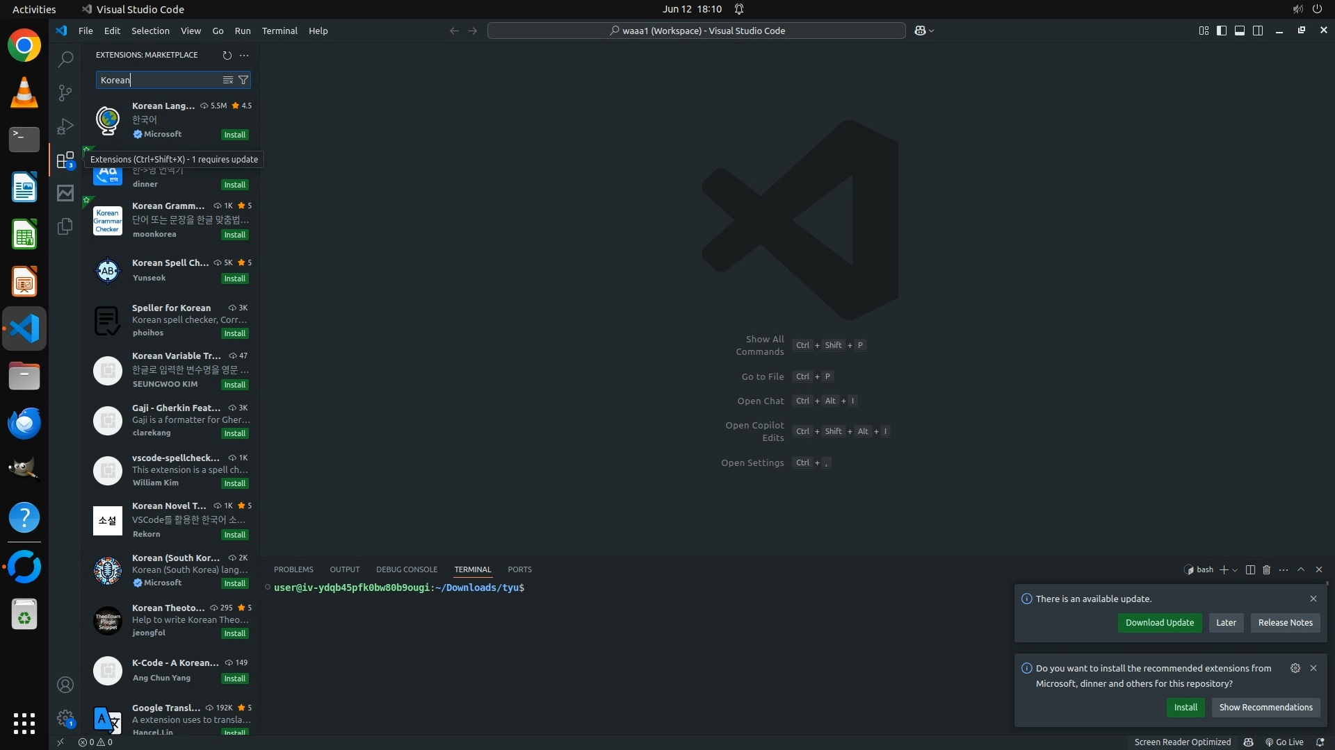Click the Download Update button

coord(1159,623)
